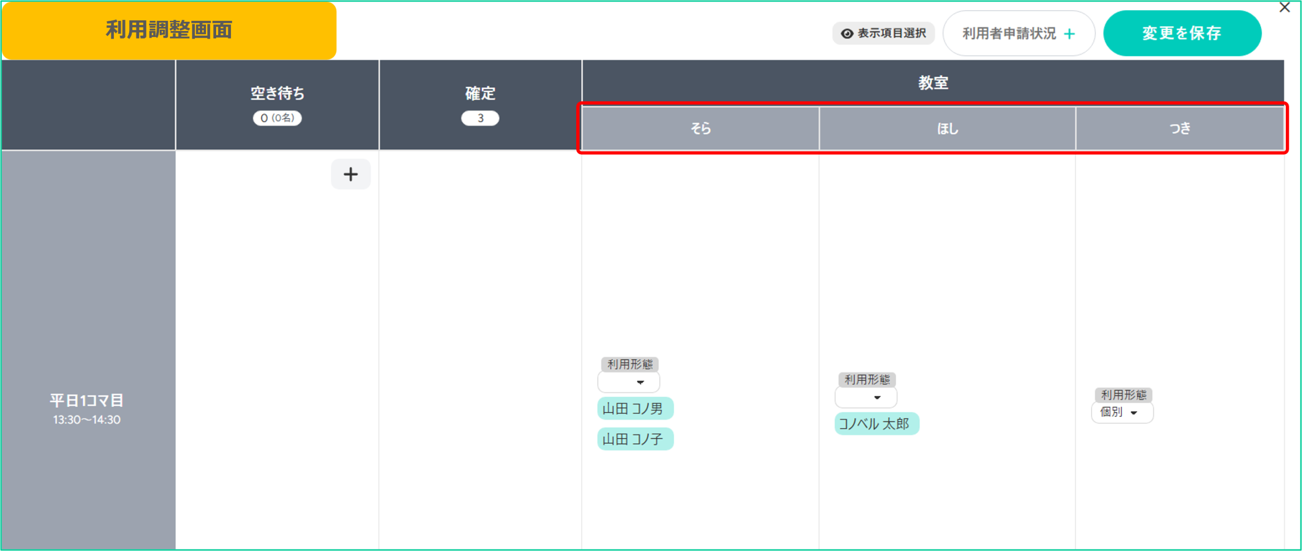Close the 利用調整画面 with X icon

pyautogui.click(x=1285, y=8)
